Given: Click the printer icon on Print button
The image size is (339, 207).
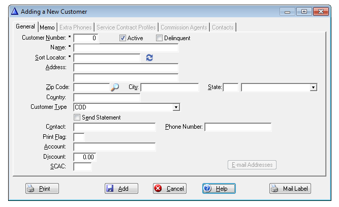Looking at the screenshot, I should click(x=32, y=189).
